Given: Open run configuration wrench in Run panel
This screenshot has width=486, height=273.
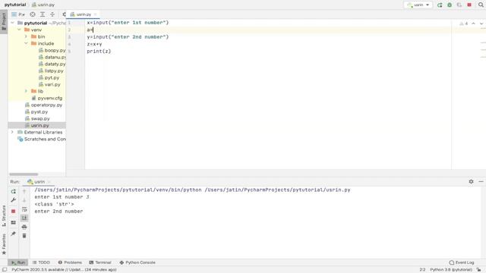Looking at the screenshot, I should (x=14, y=200).
